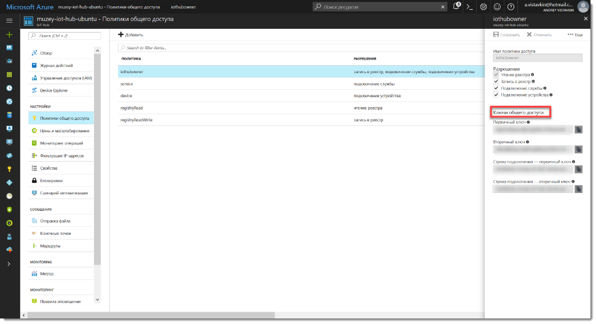The height and width of the screenshot is (324, 596).
Task: Click the info icon beside Первичный ключ
Action: (528, 122)
